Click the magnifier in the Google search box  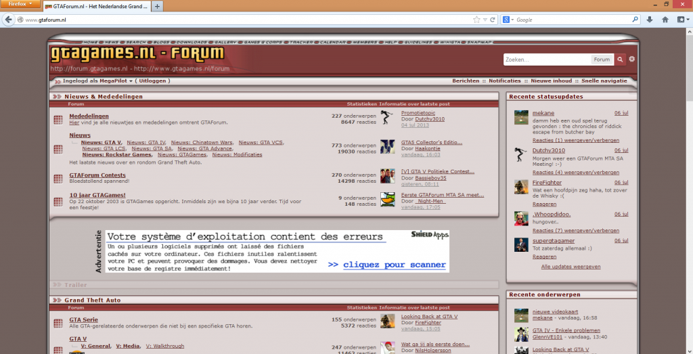coord(635,20)
